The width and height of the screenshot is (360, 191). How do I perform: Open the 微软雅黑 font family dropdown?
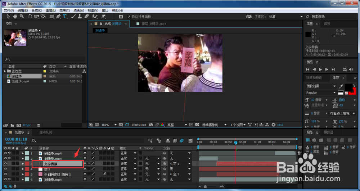pos(321,86)
